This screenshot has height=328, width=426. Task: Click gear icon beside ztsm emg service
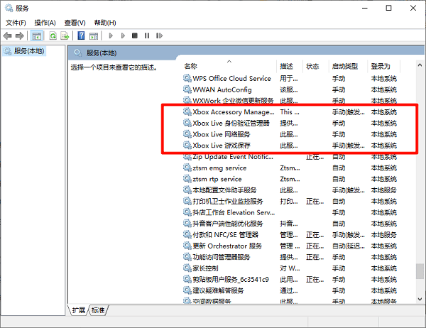pos(187,168)
